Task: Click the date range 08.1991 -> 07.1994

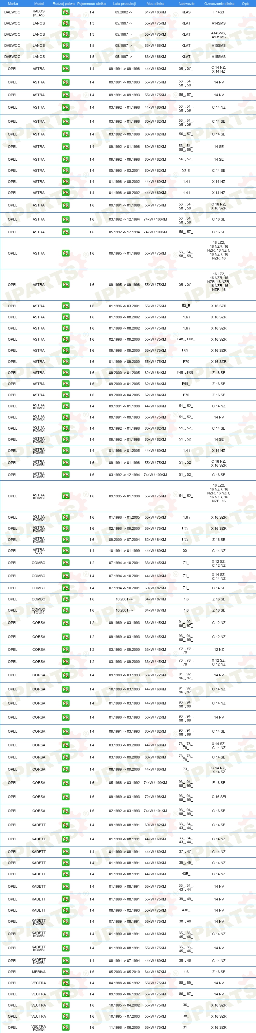Action: (124, 961)
